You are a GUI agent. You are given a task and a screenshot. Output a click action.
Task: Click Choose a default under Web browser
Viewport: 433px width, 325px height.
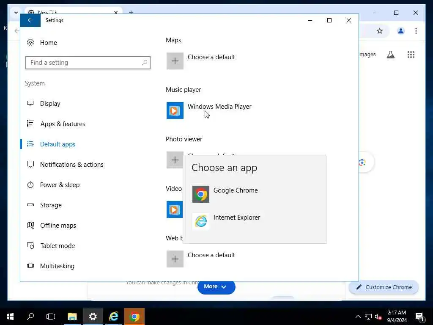point(211,255)
